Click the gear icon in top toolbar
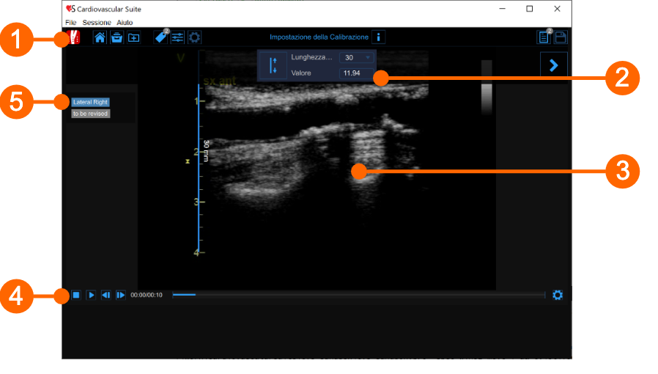 (194, 38)
